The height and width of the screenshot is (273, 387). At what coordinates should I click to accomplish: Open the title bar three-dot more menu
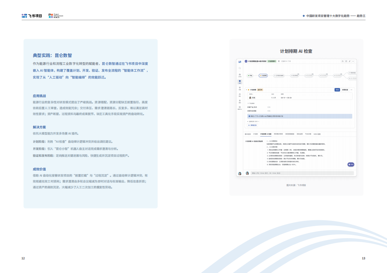[353, 61]
